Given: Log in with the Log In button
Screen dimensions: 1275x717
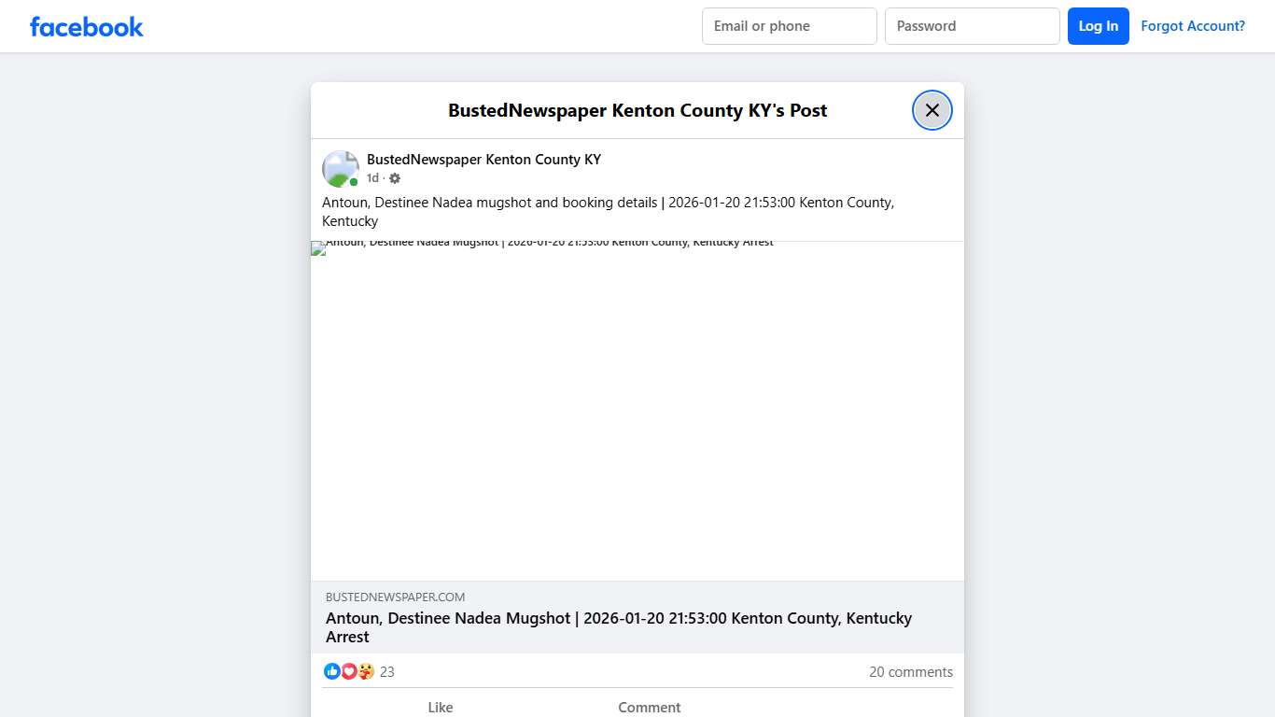Looking at the screenshot, I should 1098,26.
